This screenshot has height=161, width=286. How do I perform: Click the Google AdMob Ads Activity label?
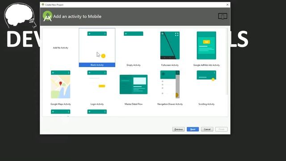click(x=206, y=65)
